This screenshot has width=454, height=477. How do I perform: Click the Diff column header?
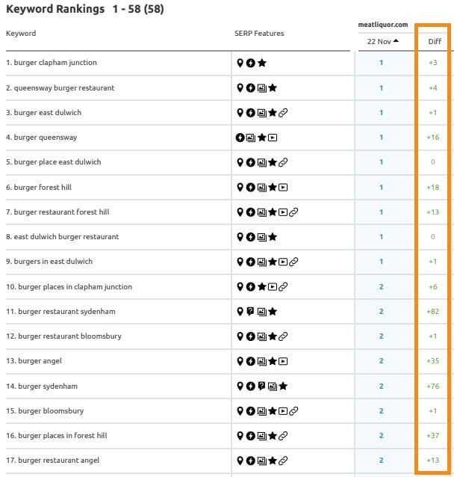[434, 41]
